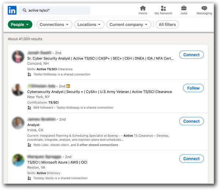This screenshot has height=190, width=220.
Task: Open blurred name link of Reston, VA result
Action: click(x=44, y=157)
